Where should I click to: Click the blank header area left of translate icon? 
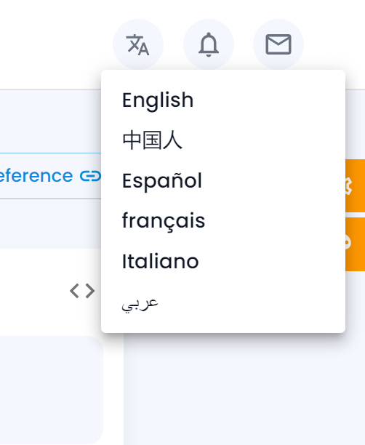point(54,44)
